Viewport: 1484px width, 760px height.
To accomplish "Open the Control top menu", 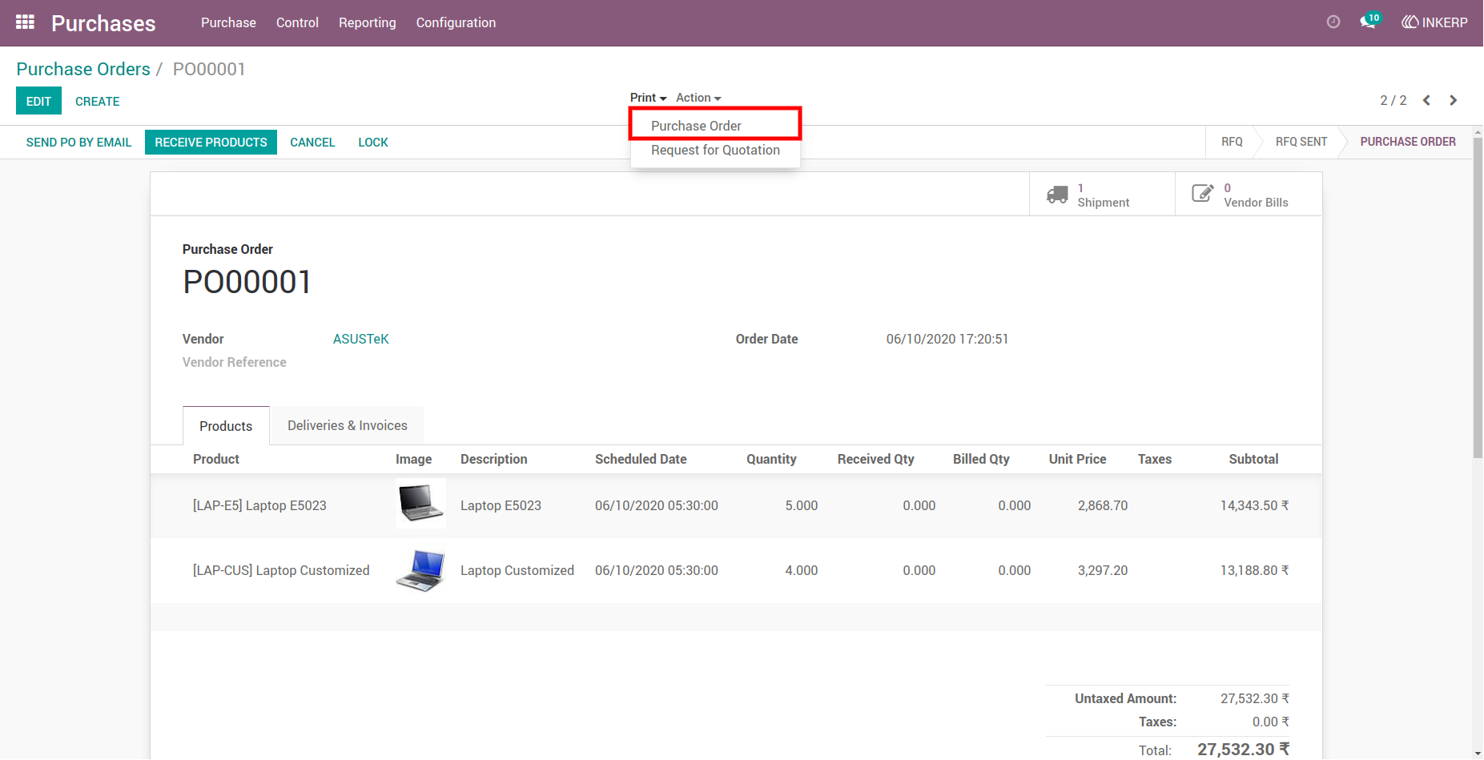I will coord(297,22).
